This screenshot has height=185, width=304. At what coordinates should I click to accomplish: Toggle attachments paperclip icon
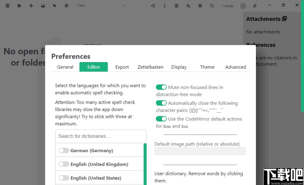click(255, 6)
